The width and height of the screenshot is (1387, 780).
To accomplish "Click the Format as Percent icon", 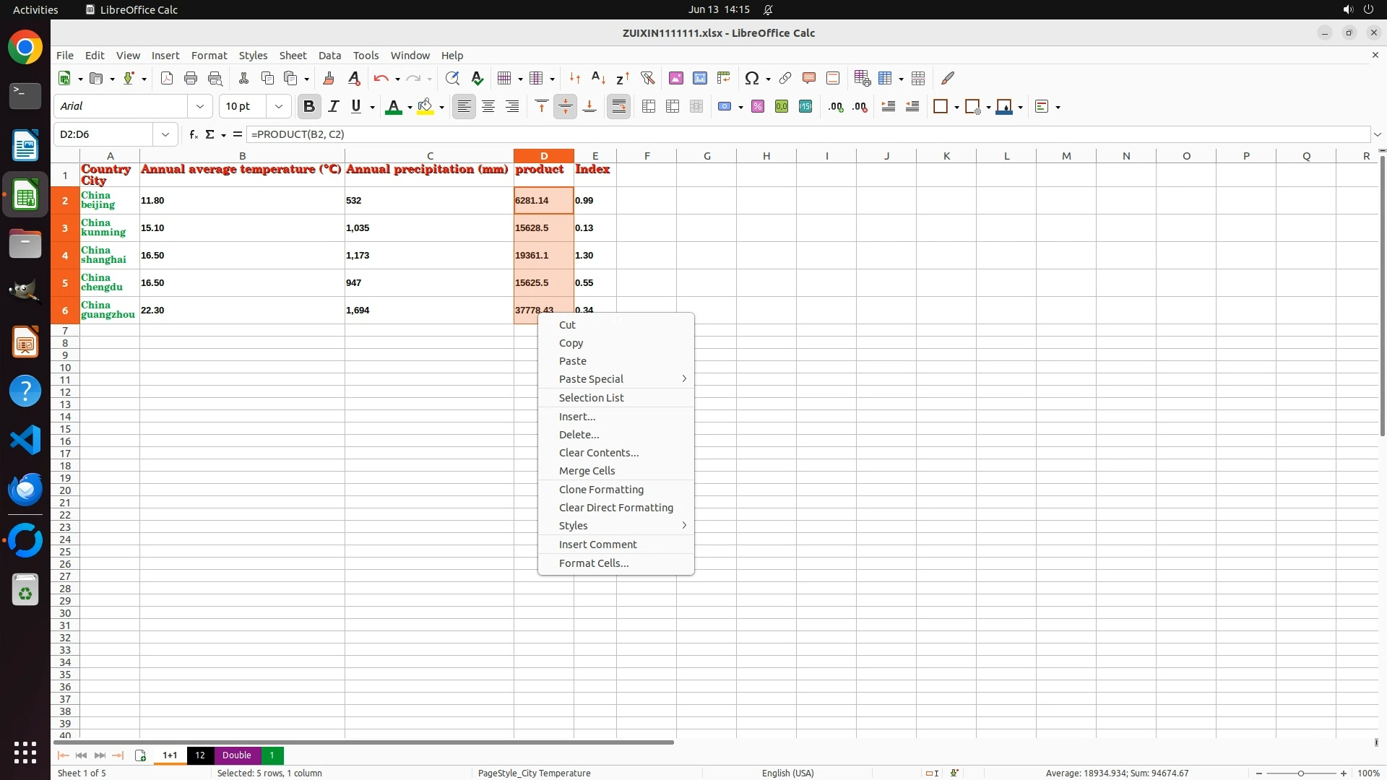I will (x=758, y=106).
